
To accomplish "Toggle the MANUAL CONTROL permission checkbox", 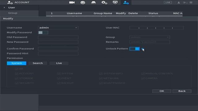I will (143, 74).
